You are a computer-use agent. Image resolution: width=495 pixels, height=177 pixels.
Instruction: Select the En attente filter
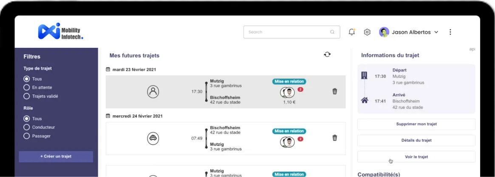[x=26, y=87]
